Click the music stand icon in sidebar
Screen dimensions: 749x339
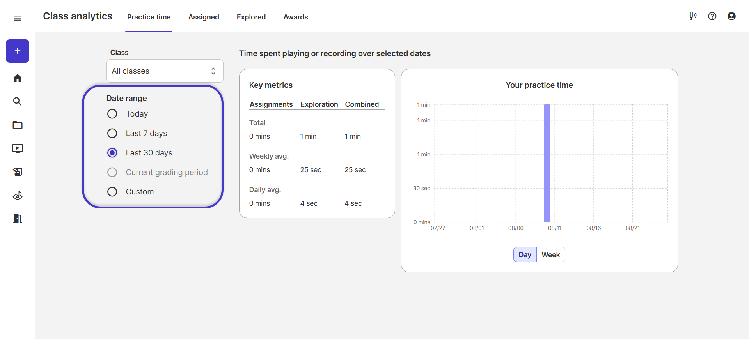click(x=18, y=172)
